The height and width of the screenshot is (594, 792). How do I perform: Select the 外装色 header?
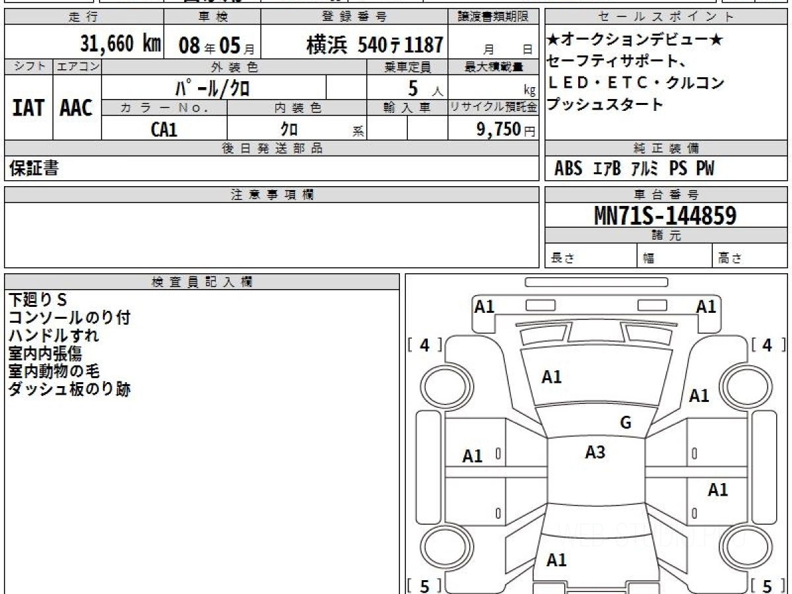pos(234,67)
